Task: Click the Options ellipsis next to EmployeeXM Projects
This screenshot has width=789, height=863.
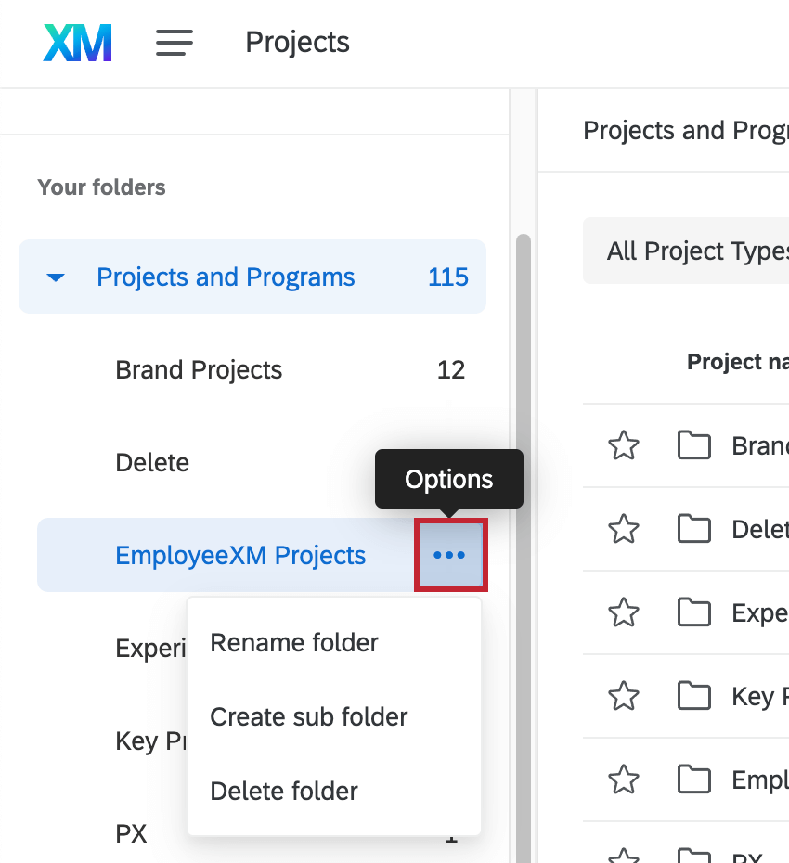Action: [x=450, y=554]
